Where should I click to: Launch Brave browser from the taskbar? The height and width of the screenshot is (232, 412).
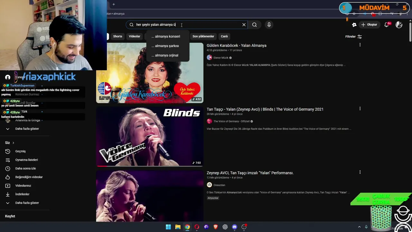click(216, 227)
